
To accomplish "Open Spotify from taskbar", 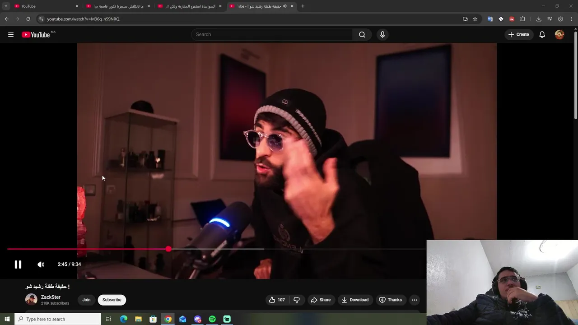I will click(212, 319).
